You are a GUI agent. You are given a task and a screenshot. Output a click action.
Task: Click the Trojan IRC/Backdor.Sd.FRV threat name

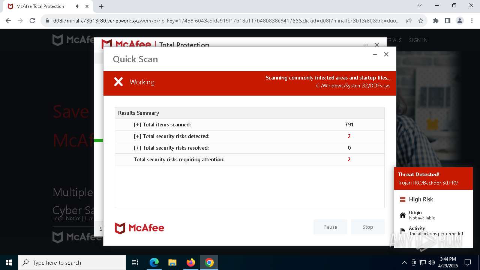click(428, 183)
